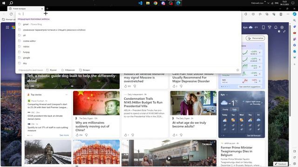This screenshot has width=298, height=167.
Task: Click the Feedback button
Action: (280, 164)
